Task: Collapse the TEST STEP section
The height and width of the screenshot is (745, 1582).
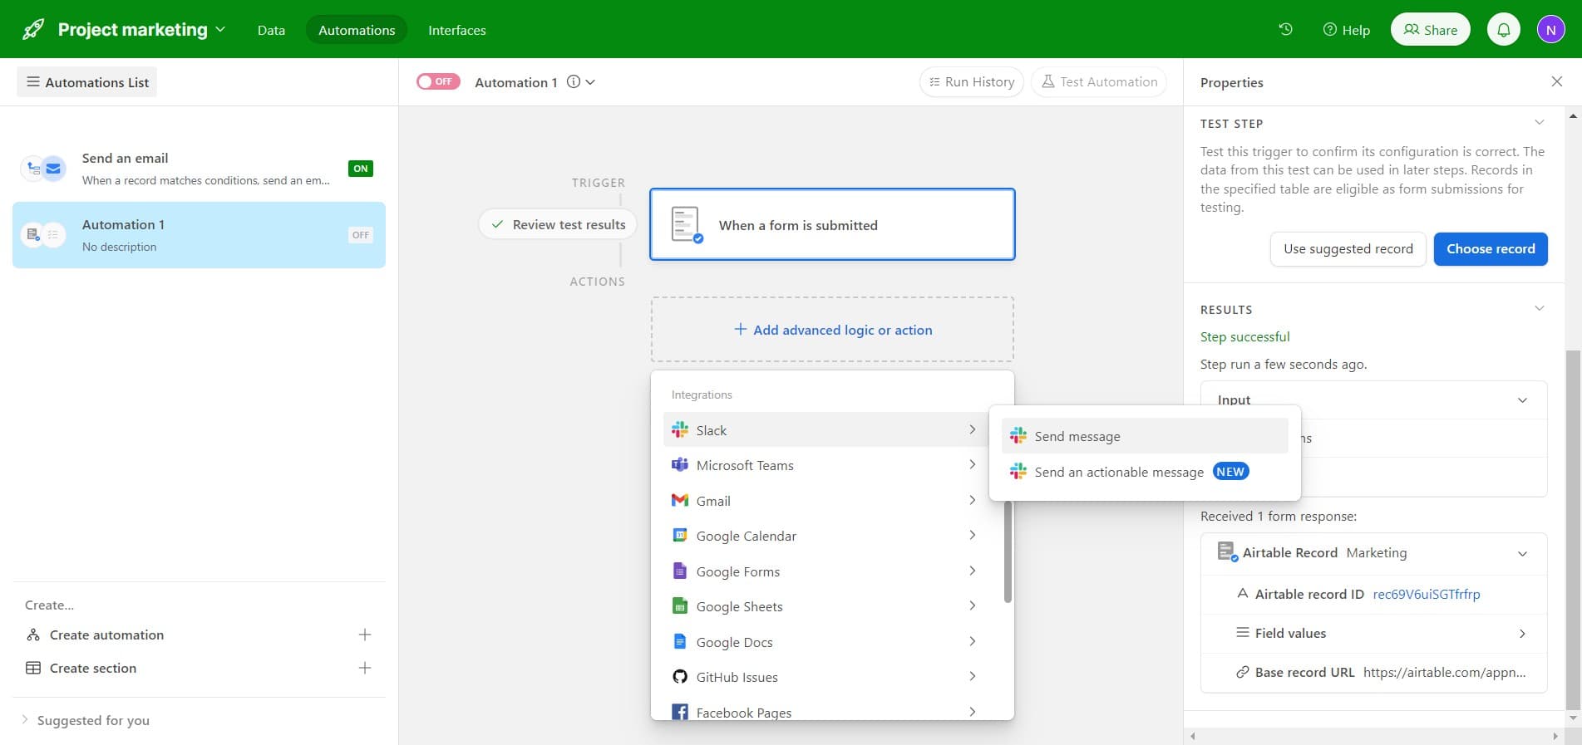Action: pos(1539,123)
